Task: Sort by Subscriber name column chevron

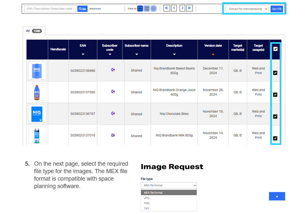Action: tap(137, 54)
